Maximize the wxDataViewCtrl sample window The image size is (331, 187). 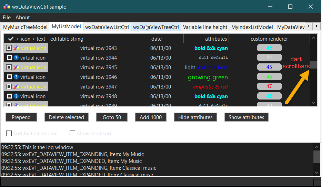[x=290, y=7]
